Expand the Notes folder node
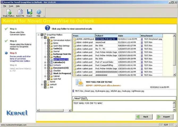 point(45,43)
